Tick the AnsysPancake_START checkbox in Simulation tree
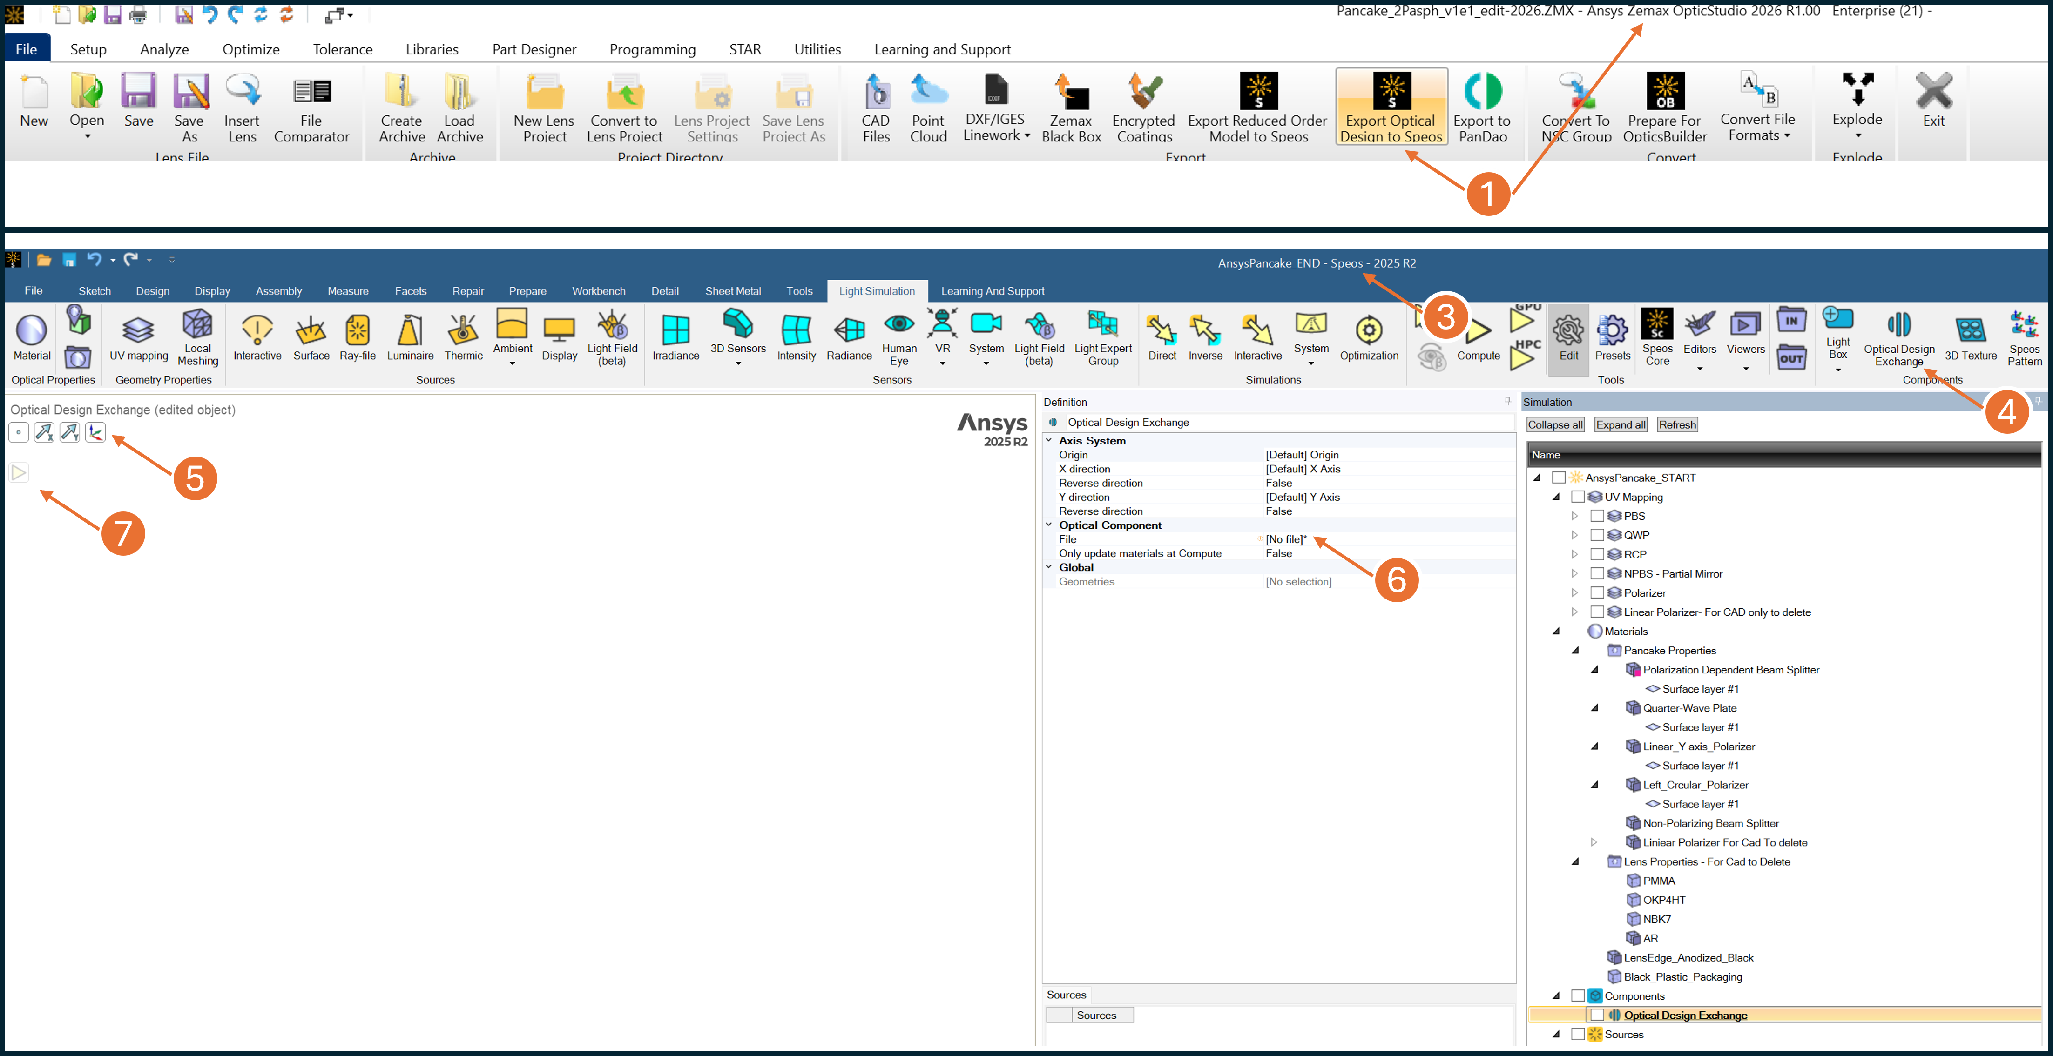2053x1056 pixels. pos(1559,478)
